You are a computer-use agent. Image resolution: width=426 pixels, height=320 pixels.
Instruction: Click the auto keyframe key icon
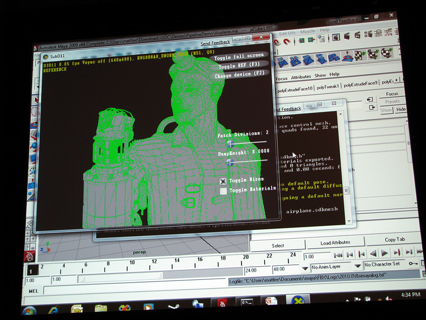pyautogui.click(x=413, y=263)
